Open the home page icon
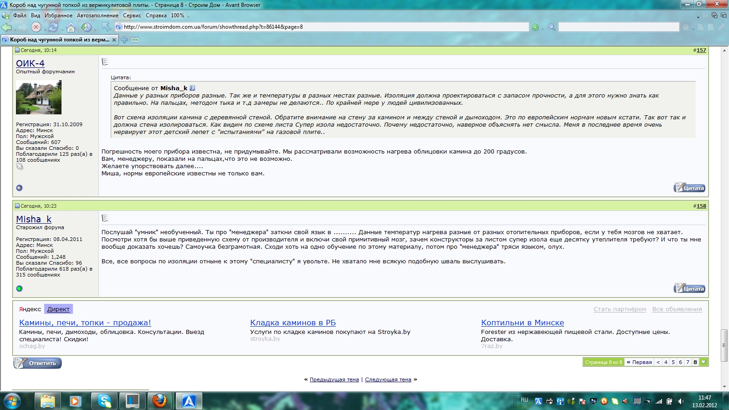 pos(71,27)
